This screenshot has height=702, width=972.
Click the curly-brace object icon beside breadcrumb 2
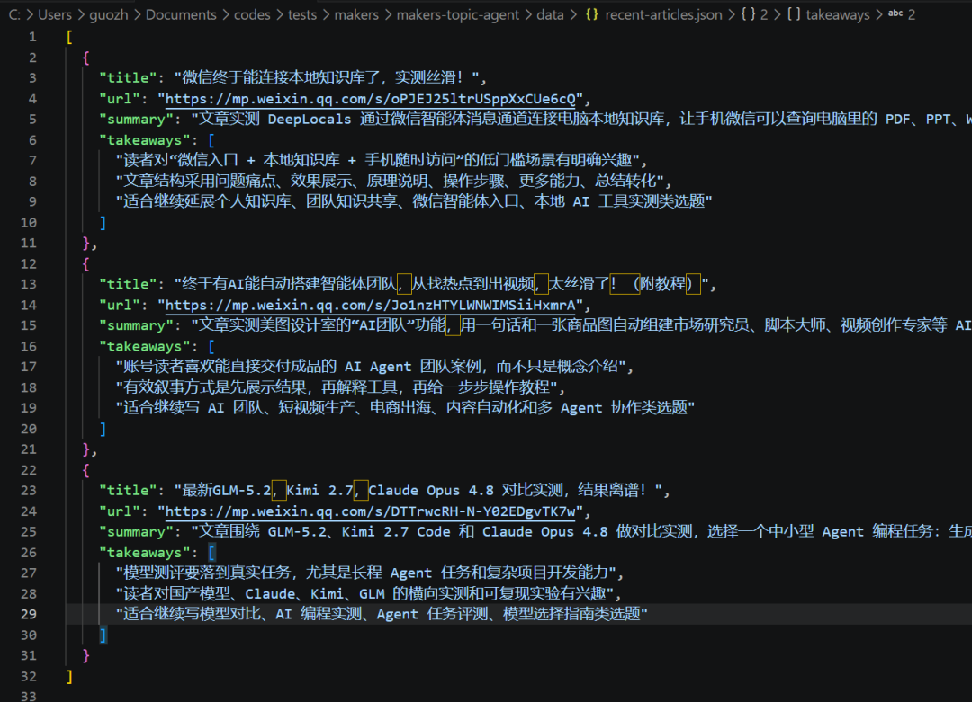(748, 14)
